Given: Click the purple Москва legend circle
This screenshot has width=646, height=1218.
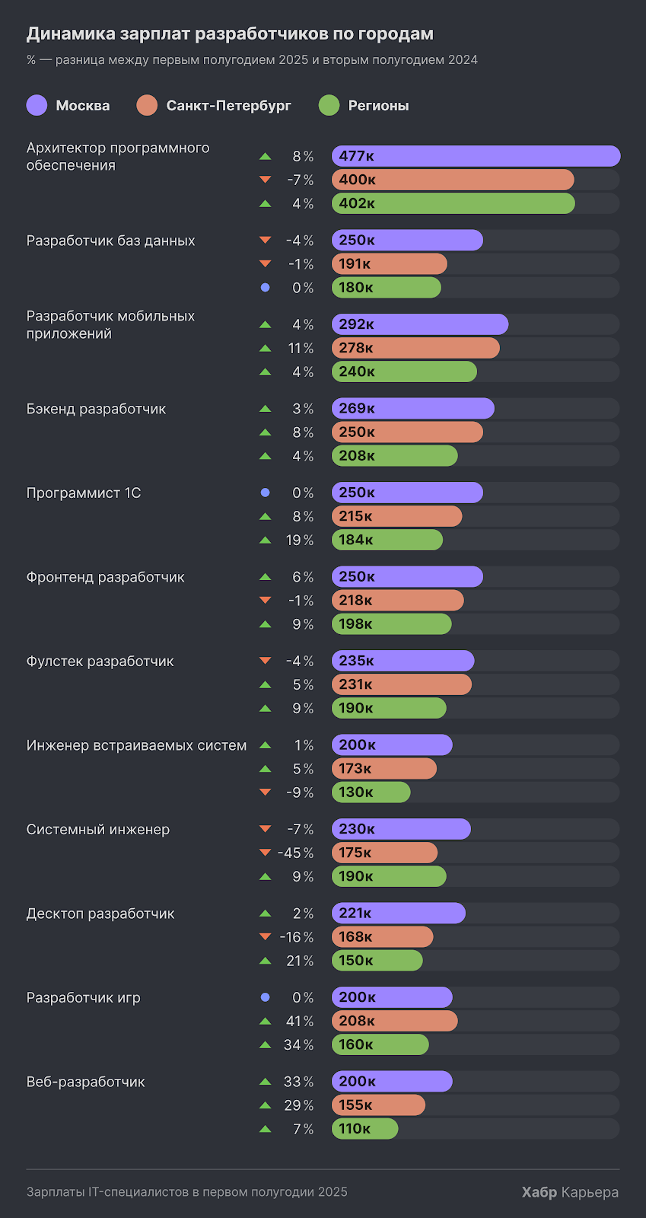Looking at the screenshot, I should pos(37,106).
